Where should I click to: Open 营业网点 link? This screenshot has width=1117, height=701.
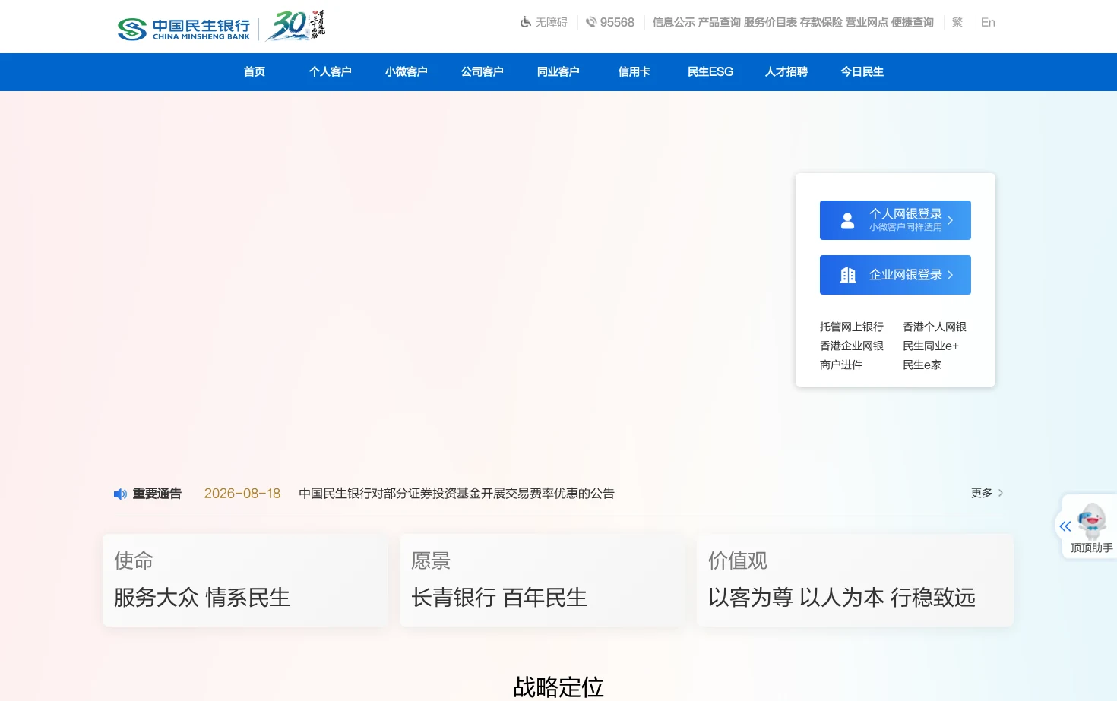pos(867,22)
